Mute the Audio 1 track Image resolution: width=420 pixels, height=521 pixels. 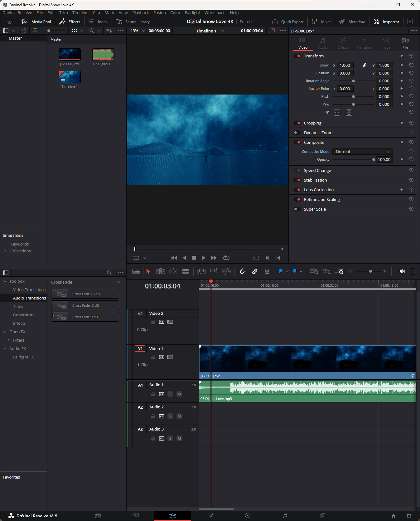(x=179, y=394)
